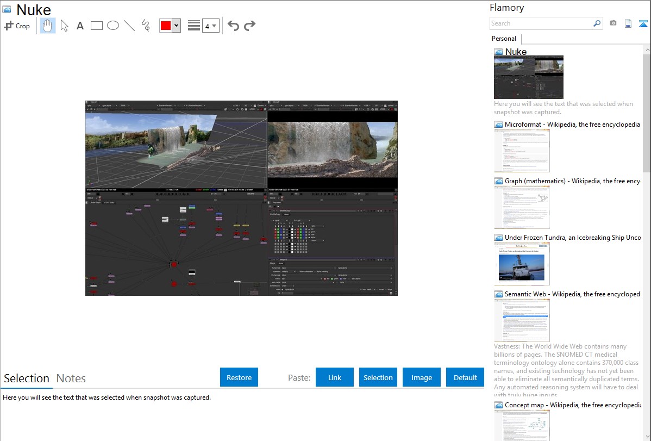The height and width of the screenshot is (441, 651).
Task: Click the Flamory search field
Action: pyautogui.click(x=541, y=23)
